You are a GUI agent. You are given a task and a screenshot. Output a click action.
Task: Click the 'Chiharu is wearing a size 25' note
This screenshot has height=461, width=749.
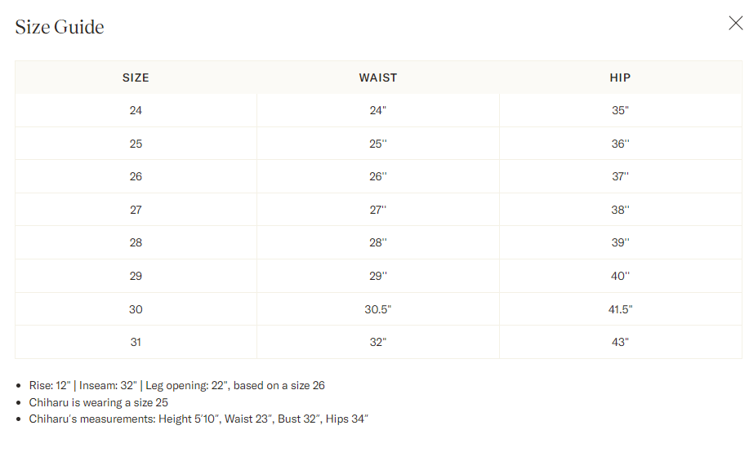coord(99,402)
